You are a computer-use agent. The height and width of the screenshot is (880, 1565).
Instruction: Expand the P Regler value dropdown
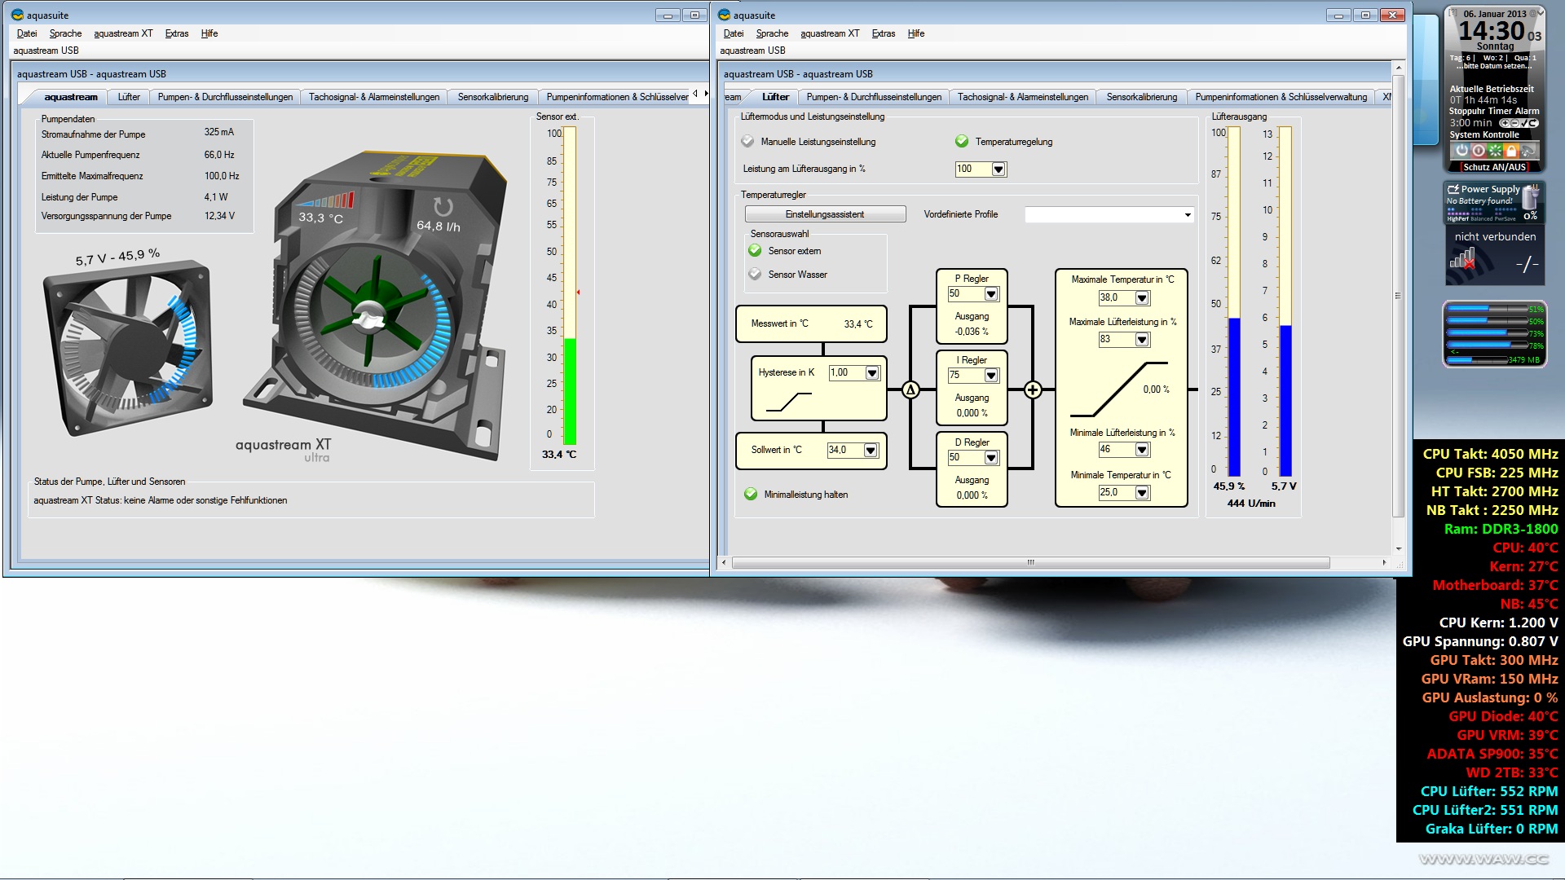point(991,294)
